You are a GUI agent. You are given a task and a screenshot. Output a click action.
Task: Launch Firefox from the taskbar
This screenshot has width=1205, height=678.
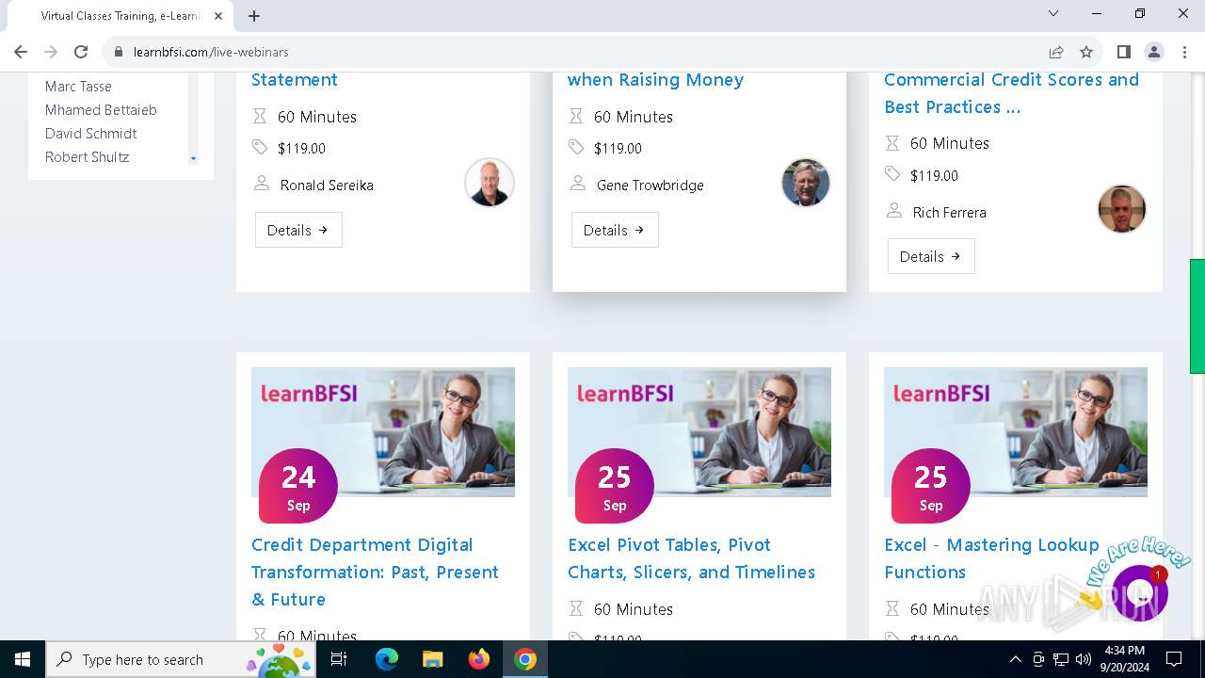tap(479, 659)
